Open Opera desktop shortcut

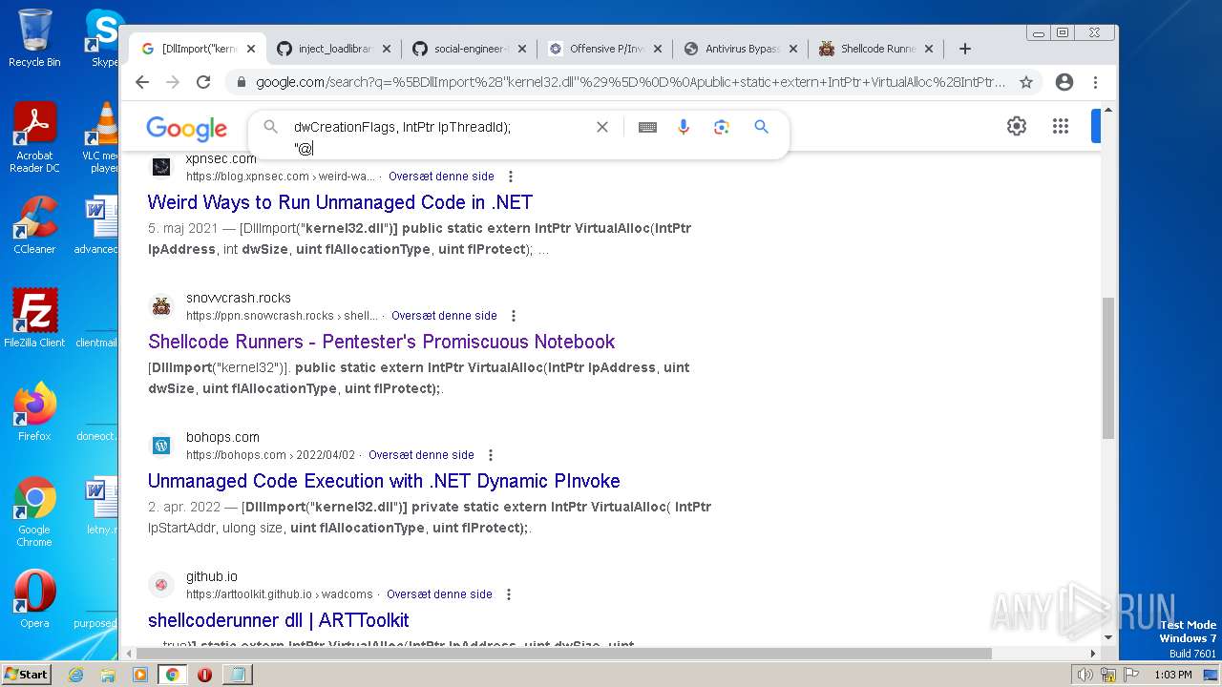(x=34, y=599)
